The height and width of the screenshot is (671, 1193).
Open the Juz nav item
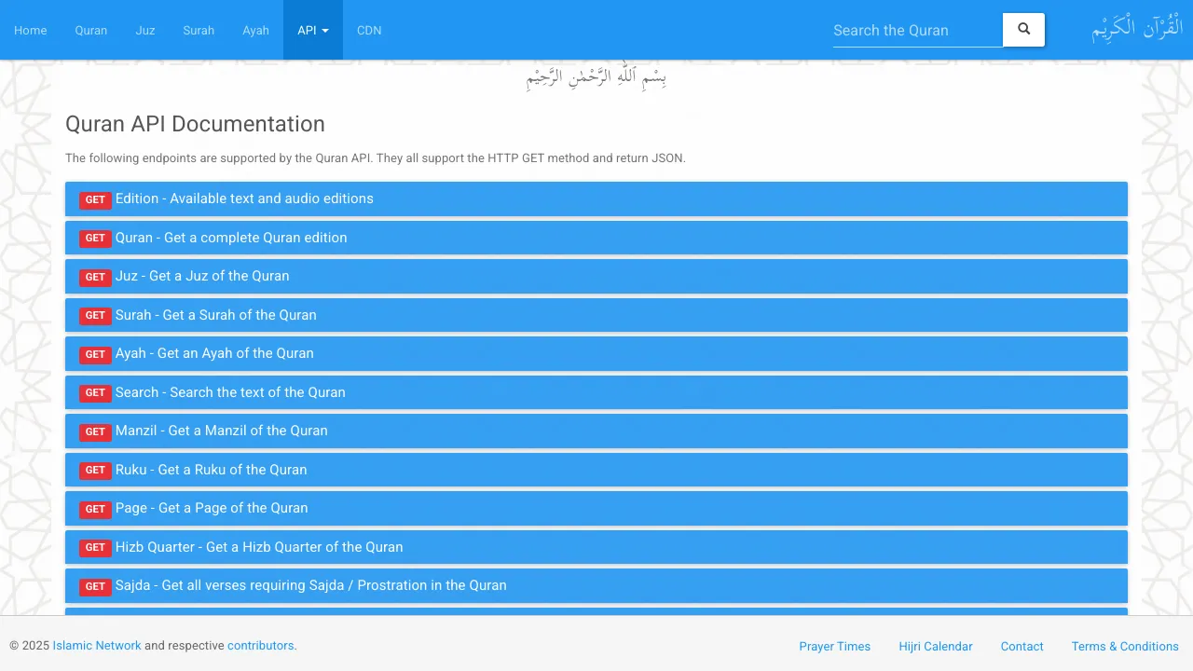coord(145,30)
